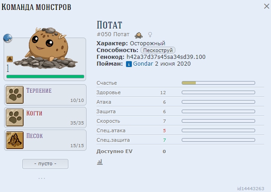This screenshot has width=271, height=192.
Task: Select the Песок move sand icon
Action: [x=15, y=140]
